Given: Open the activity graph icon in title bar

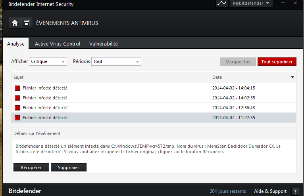Looking at the screenshot, I should point(222,3).
